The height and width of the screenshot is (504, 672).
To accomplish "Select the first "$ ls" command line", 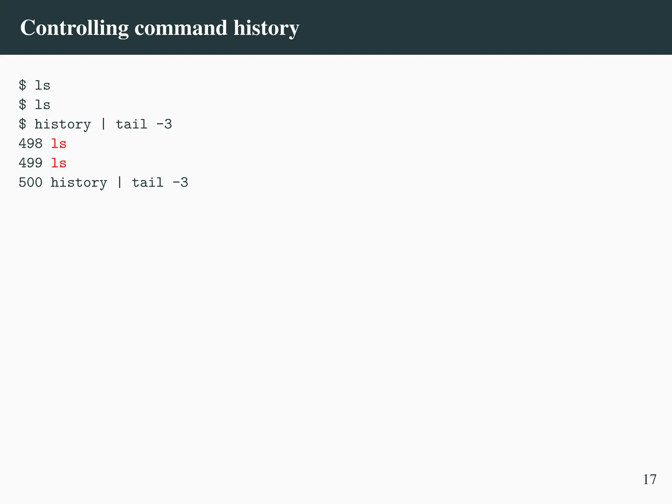I will tap(34, 85).
